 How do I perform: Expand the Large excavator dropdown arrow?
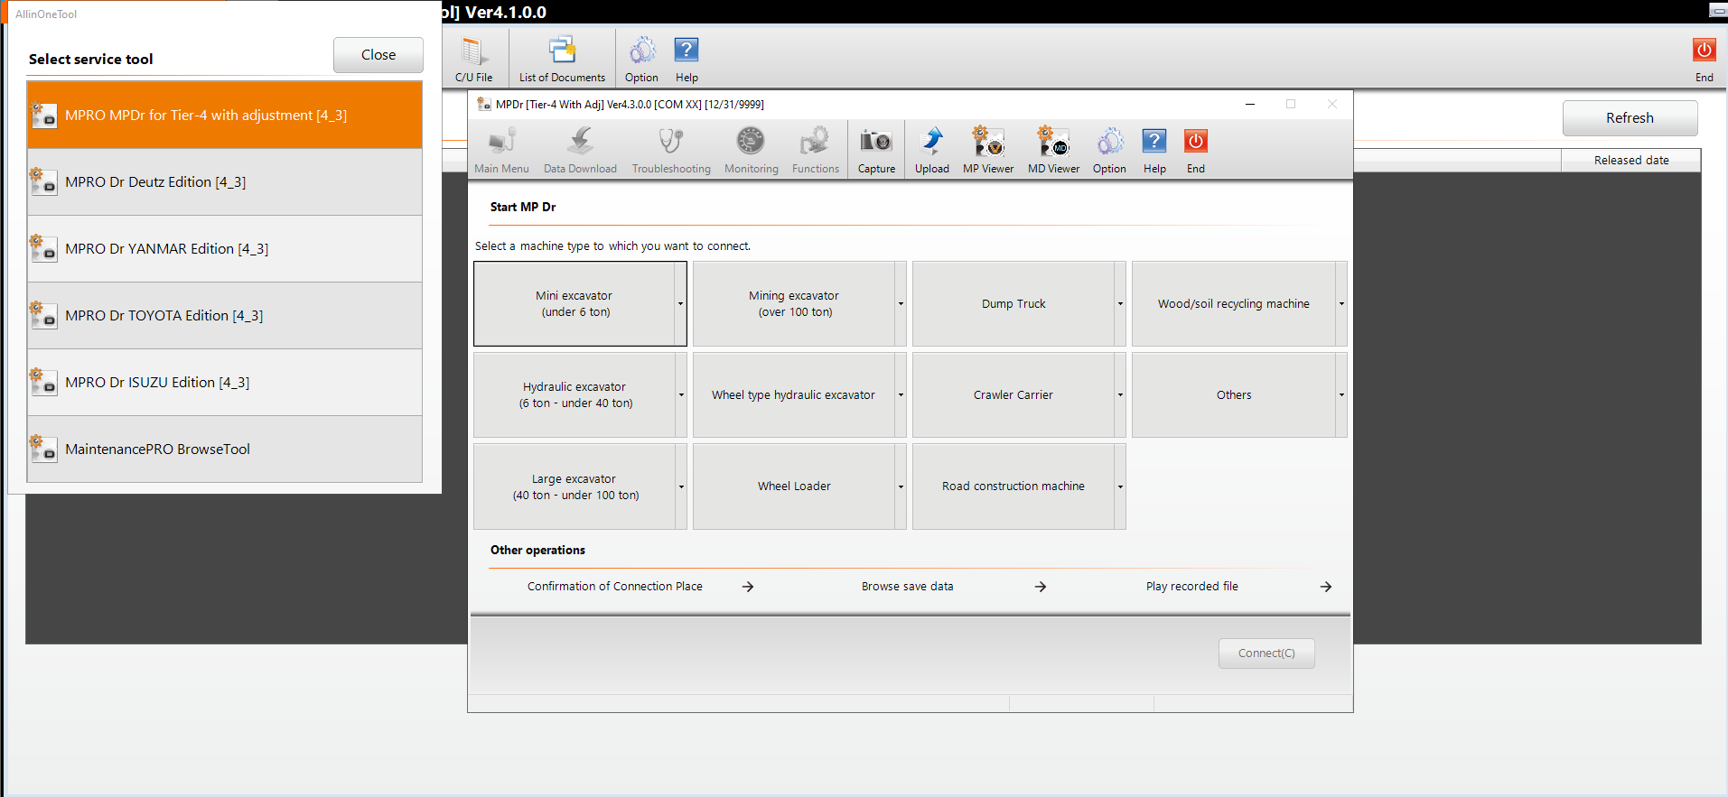(x=681, y=487)
